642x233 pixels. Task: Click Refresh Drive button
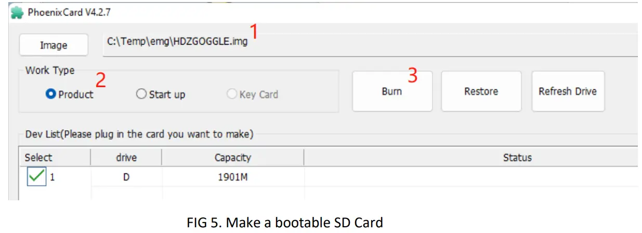point(568,91)
